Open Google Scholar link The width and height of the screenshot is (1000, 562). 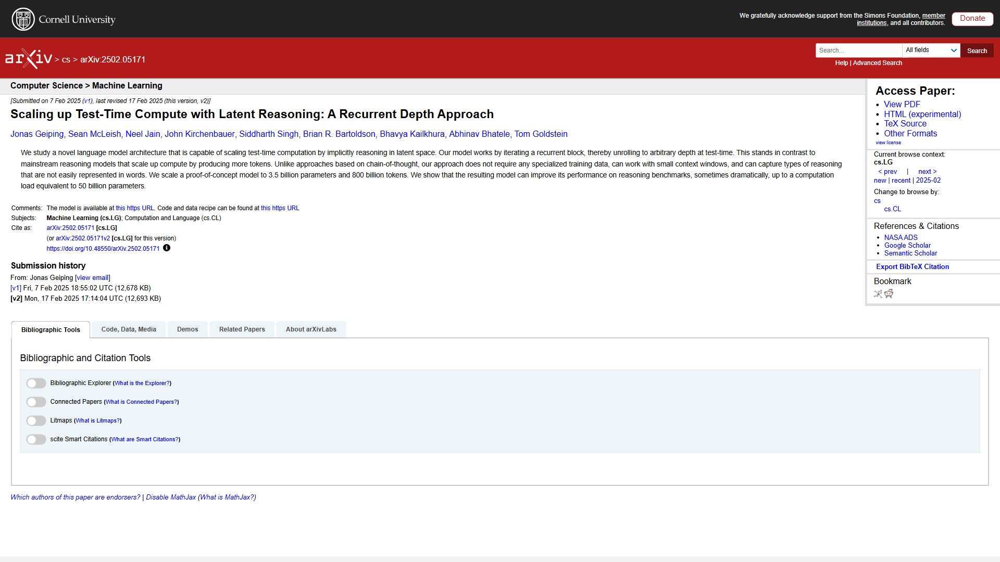pyautogui.click(x=907, y=246)
